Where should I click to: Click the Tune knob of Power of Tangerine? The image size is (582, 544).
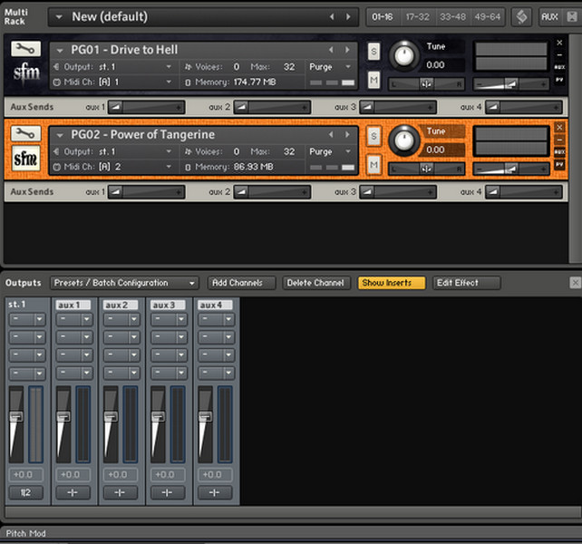pyautogui.click(x=404, y=141)
